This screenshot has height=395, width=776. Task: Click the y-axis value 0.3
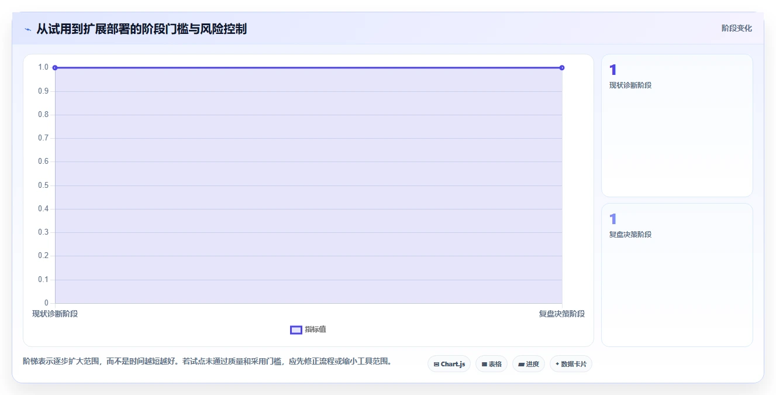coord(43,232)
